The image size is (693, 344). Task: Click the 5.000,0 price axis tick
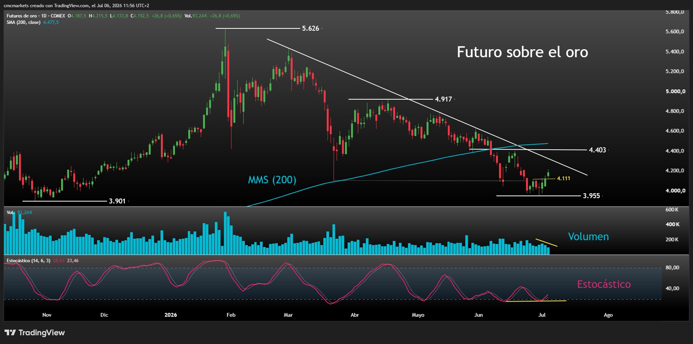pyautogui.click(x=675, y=91)
